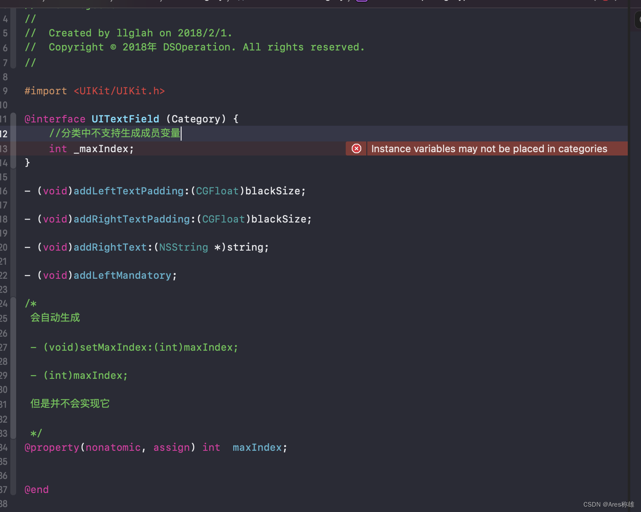Click the 'NSString' type on line 20
The width and height of the screenshot is (641, 512).
pyautogui.click(x=184, y=247)
